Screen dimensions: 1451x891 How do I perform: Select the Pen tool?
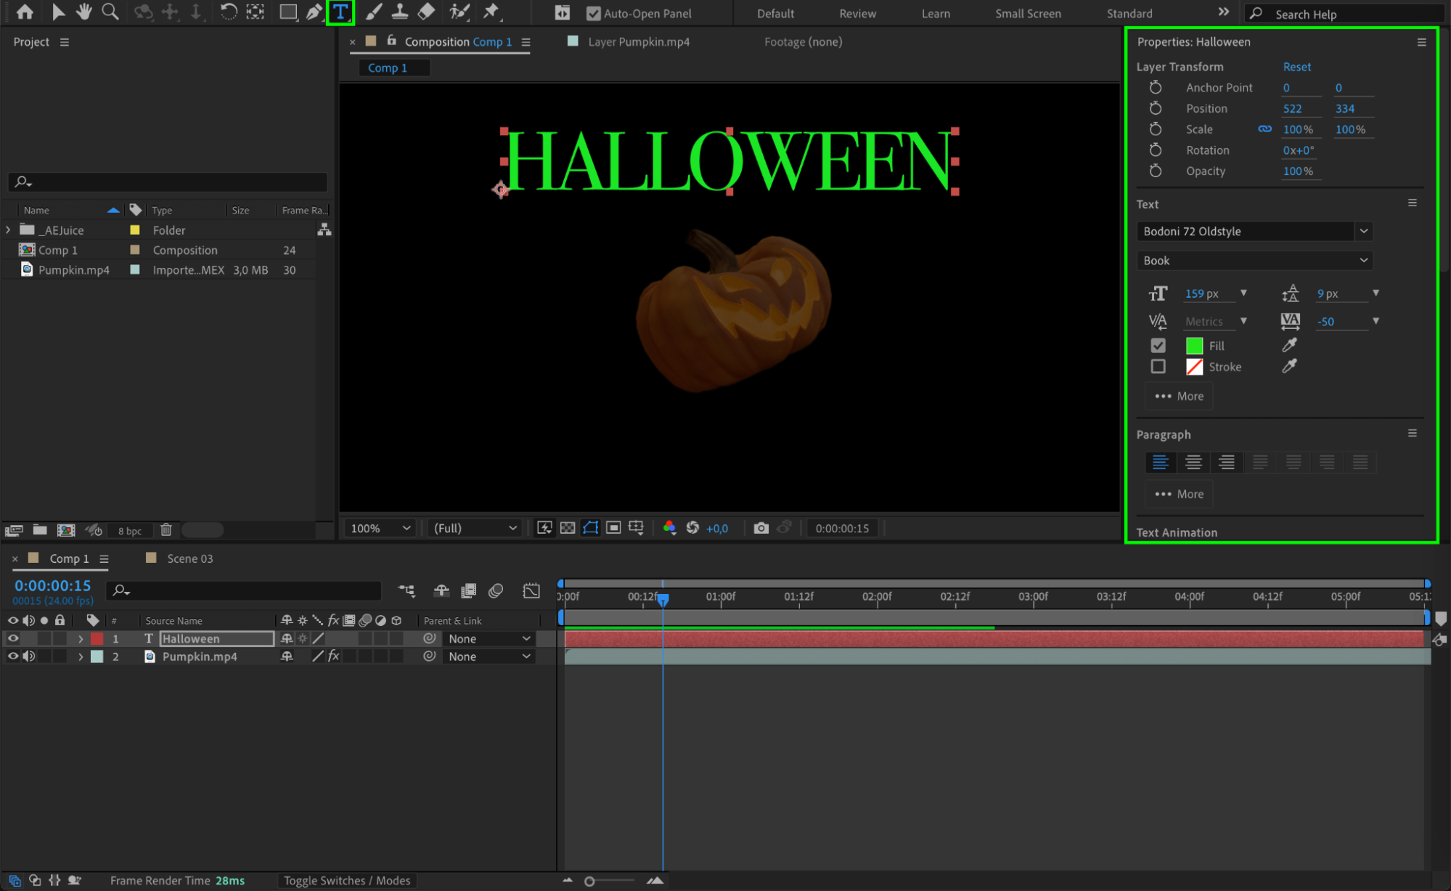pyautogui.click(x=314, y=12)
